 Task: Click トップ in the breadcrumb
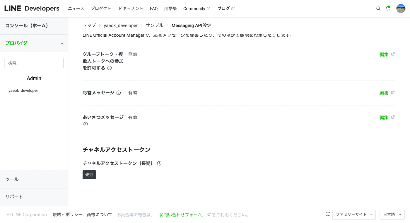click(89, 25)
